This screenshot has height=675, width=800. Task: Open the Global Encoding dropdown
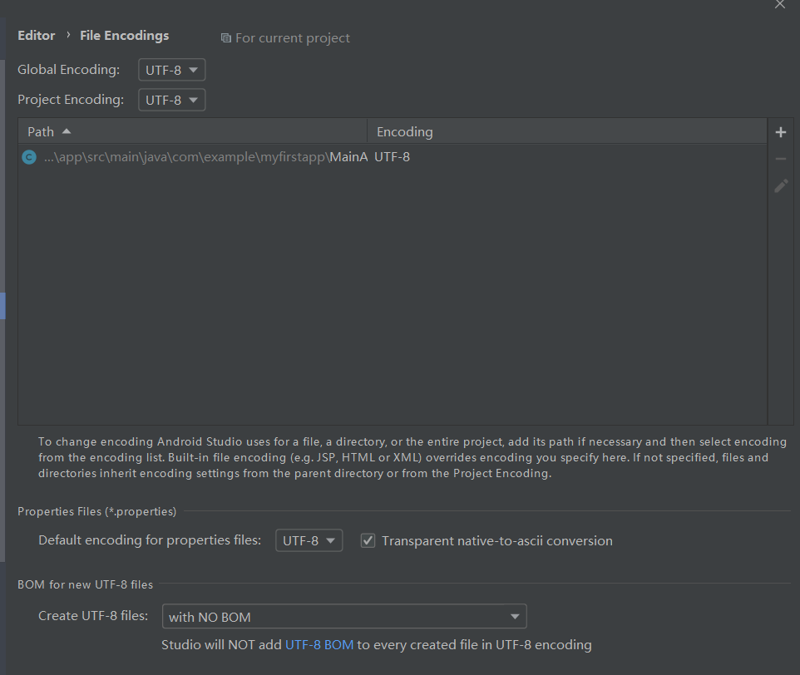click(171, 70)
